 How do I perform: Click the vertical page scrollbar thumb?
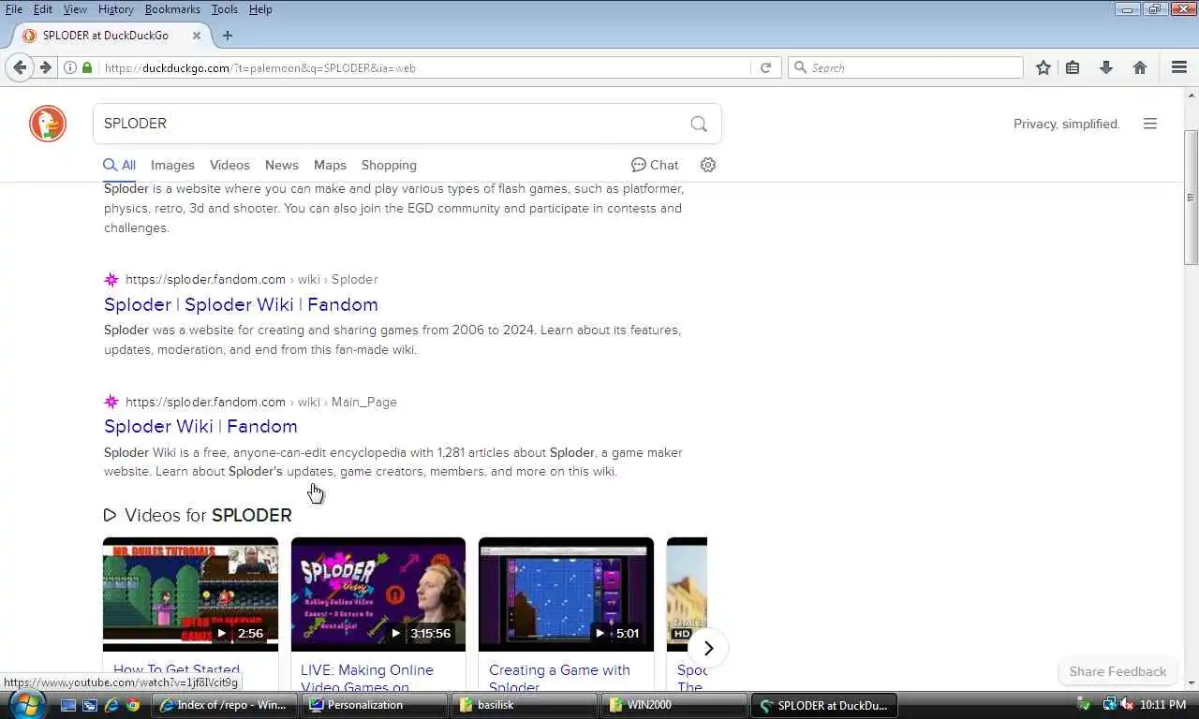point(1192,197)
